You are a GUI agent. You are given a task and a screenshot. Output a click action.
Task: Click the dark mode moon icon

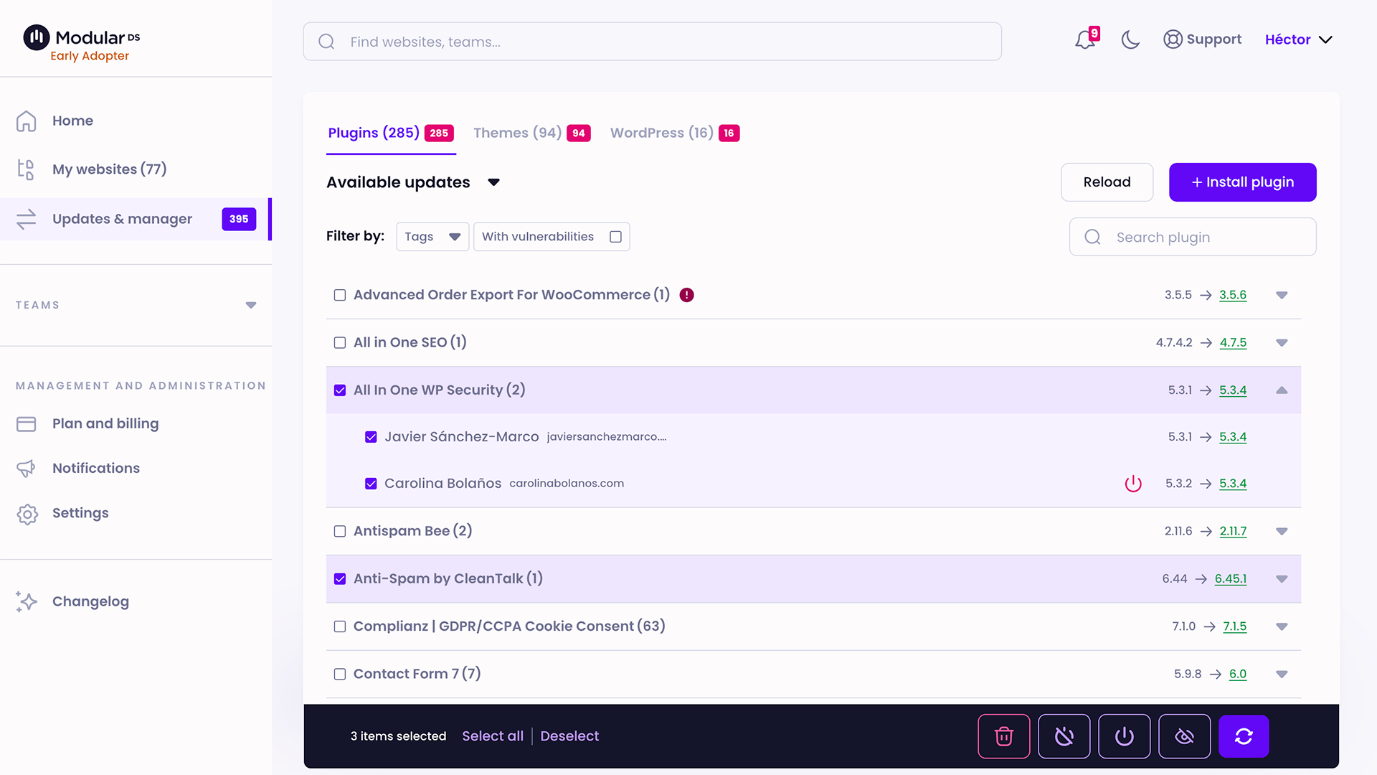point(1131,39)
